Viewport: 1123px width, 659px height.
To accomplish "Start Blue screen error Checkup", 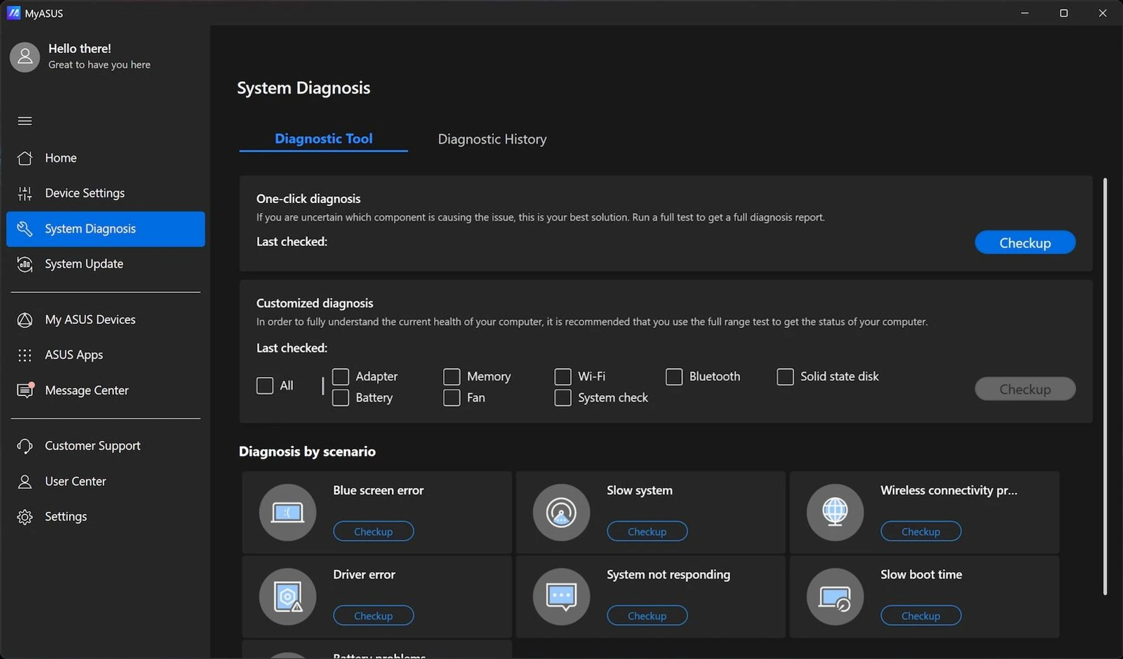I will [373, 532].
